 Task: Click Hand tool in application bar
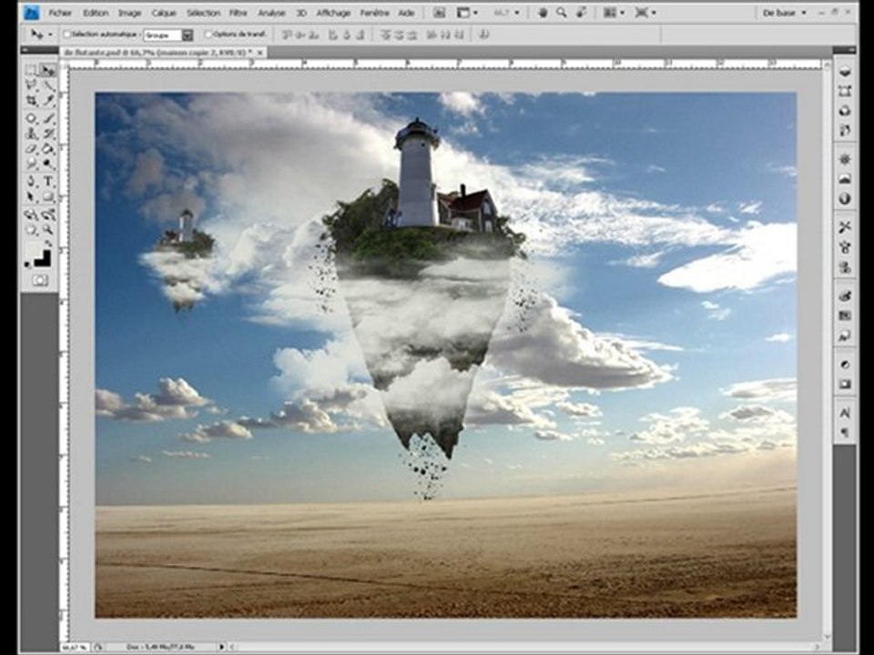click(x=542, y=12)
